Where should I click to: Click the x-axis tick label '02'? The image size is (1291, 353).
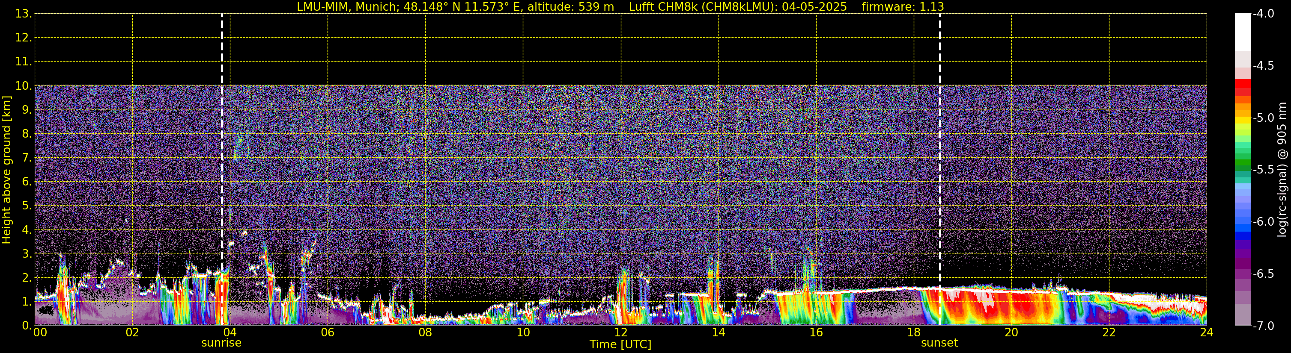pos(132,332)
